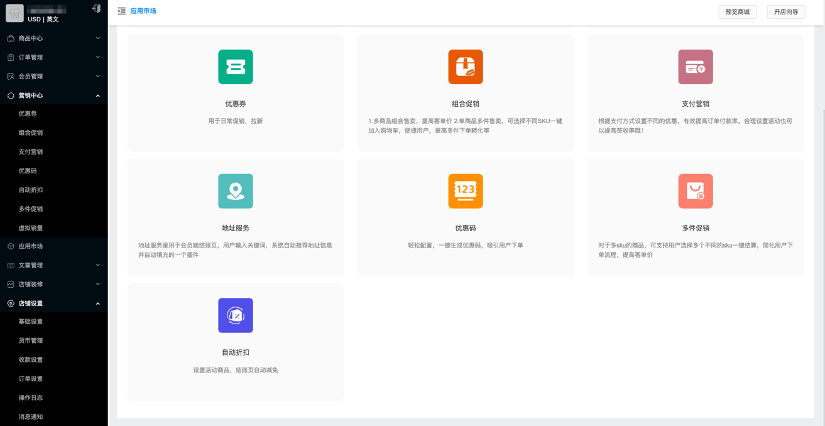Select the 支付营销 payment marketing card icon

(696, 67)
